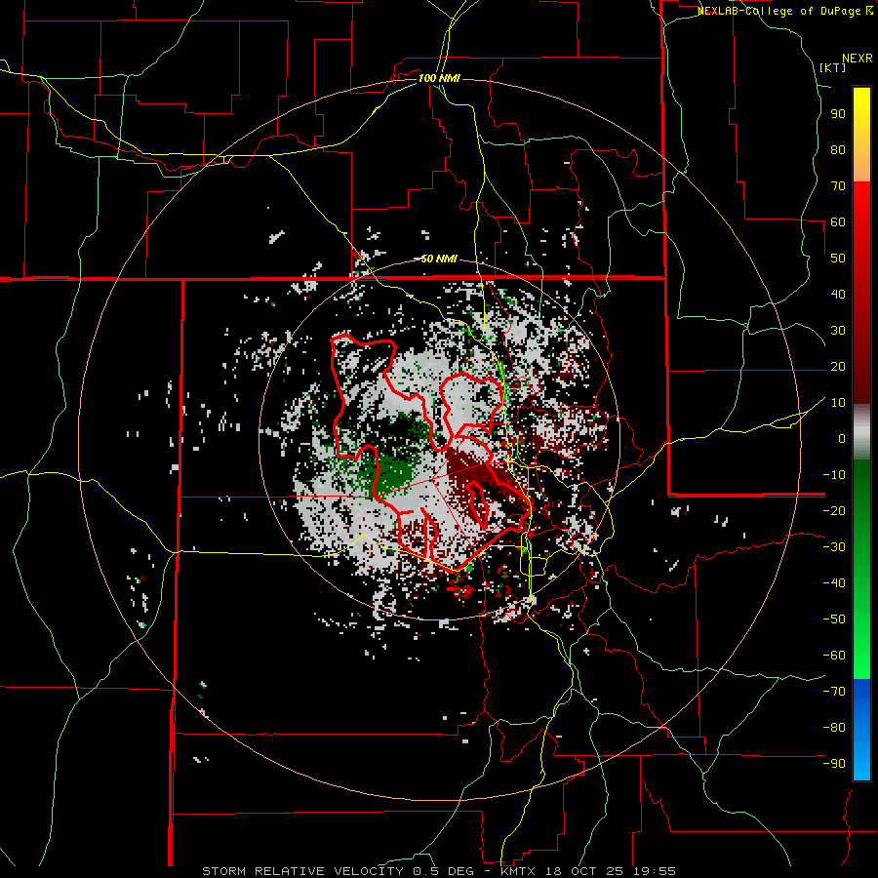Image resolution: width=878 pixels, height=878 pixels.
Task: Click the "50 NMI" range ring label
Action: pyautogui.click(x=439, y=259)
